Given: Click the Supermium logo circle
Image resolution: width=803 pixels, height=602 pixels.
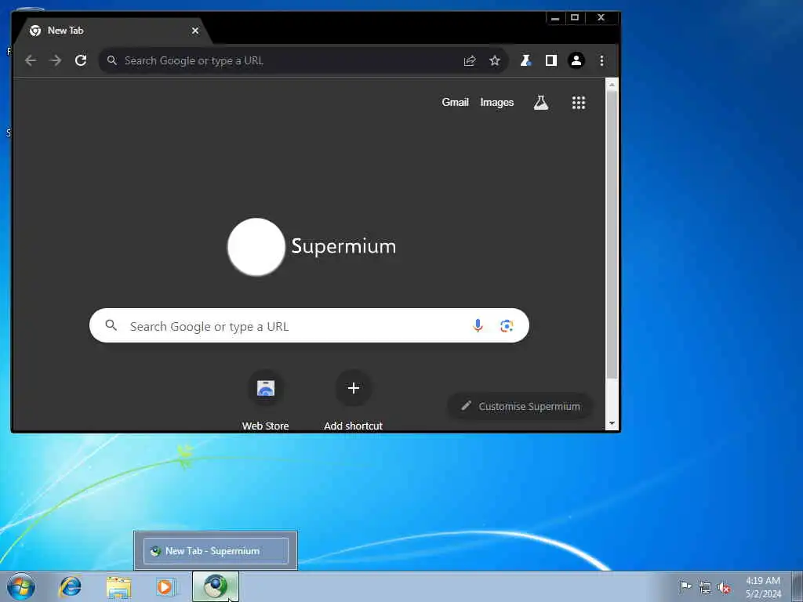Looking at the screenshot, I should tap(256, 247).
